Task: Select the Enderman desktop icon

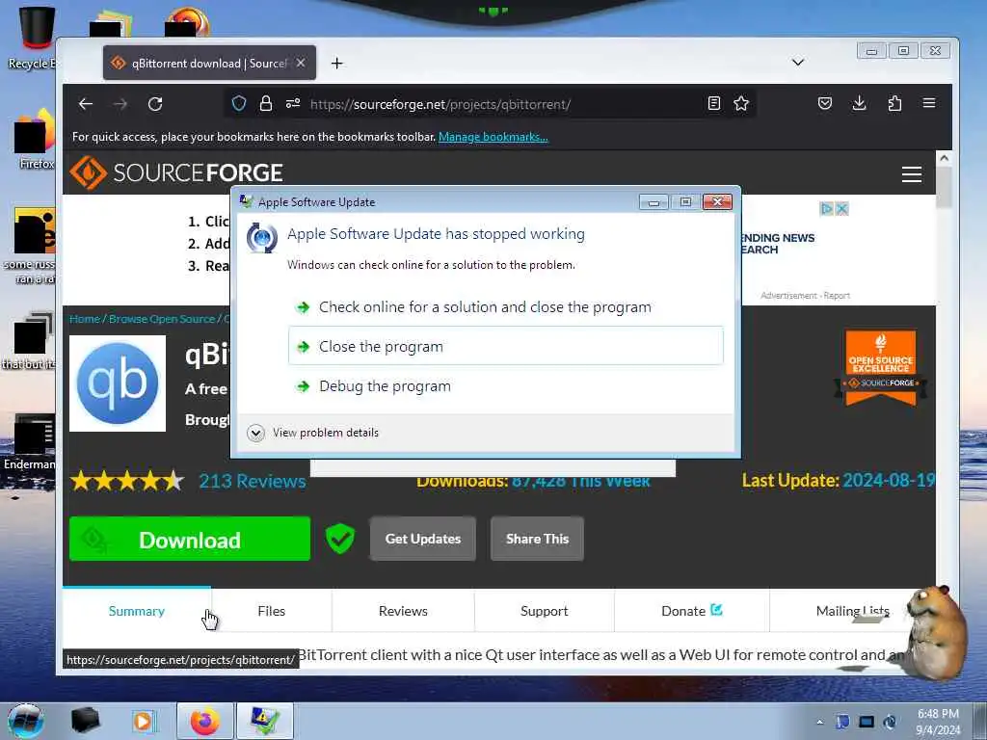Action: [x=32, y=441]
